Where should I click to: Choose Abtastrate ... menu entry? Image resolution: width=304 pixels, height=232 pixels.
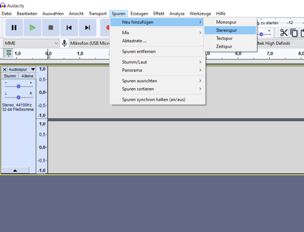coord(157,41)
